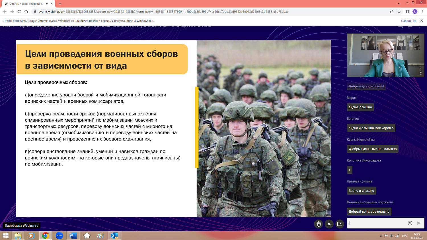This screenshot has width=427, height=240.
Task: Open Outlook from the taskbar
Action: point(114,235)
